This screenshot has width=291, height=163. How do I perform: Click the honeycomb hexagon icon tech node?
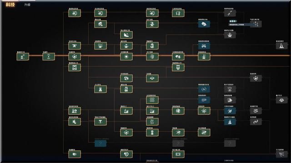click(152, 100)
